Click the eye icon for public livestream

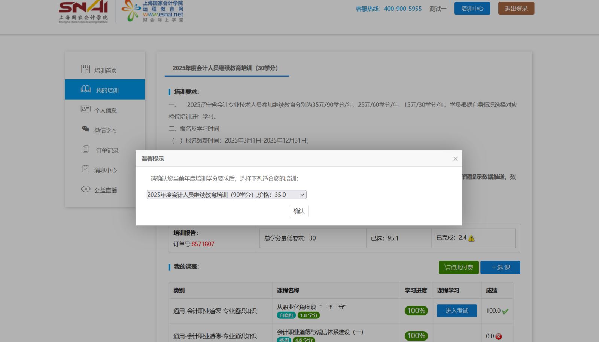click(85, 189)
